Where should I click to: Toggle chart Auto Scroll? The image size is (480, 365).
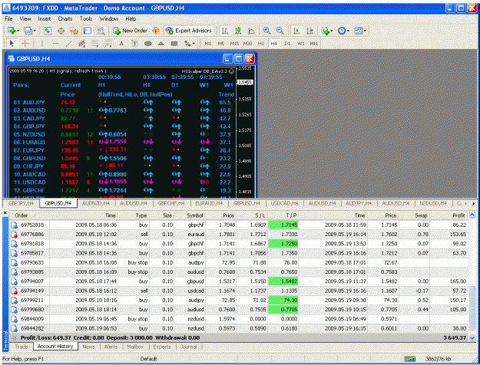pyautogui.click(x=296, y=31)
